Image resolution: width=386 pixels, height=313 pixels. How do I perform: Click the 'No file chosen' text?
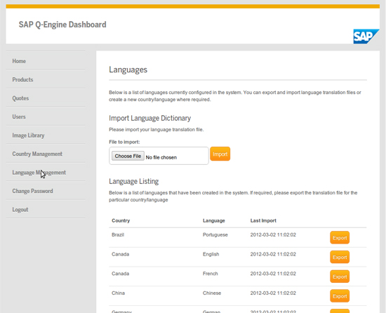click(161, 157)
